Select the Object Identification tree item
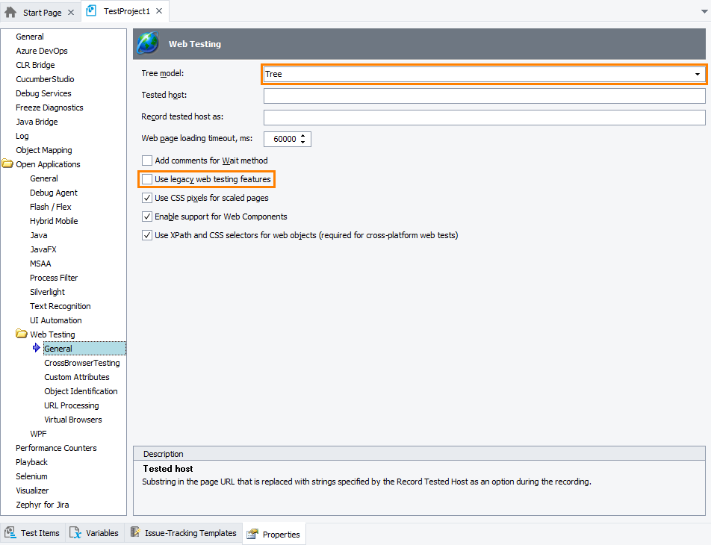 point(81,390)
